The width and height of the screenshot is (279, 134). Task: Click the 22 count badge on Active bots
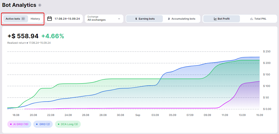click(23, 19)
